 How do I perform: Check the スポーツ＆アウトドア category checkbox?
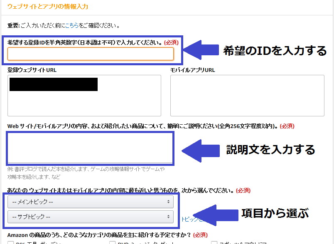click(x=214, y=242)
